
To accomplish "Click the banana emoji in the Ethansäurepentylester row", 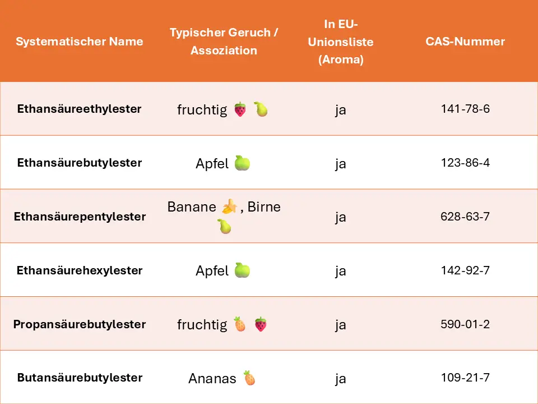I will (x=229, y=208).
